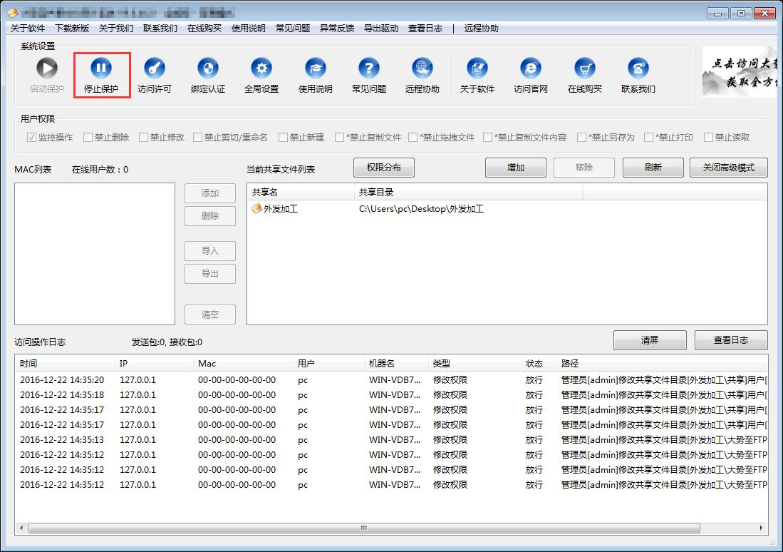Click the 联系我们 phone icon

(638, 68)
